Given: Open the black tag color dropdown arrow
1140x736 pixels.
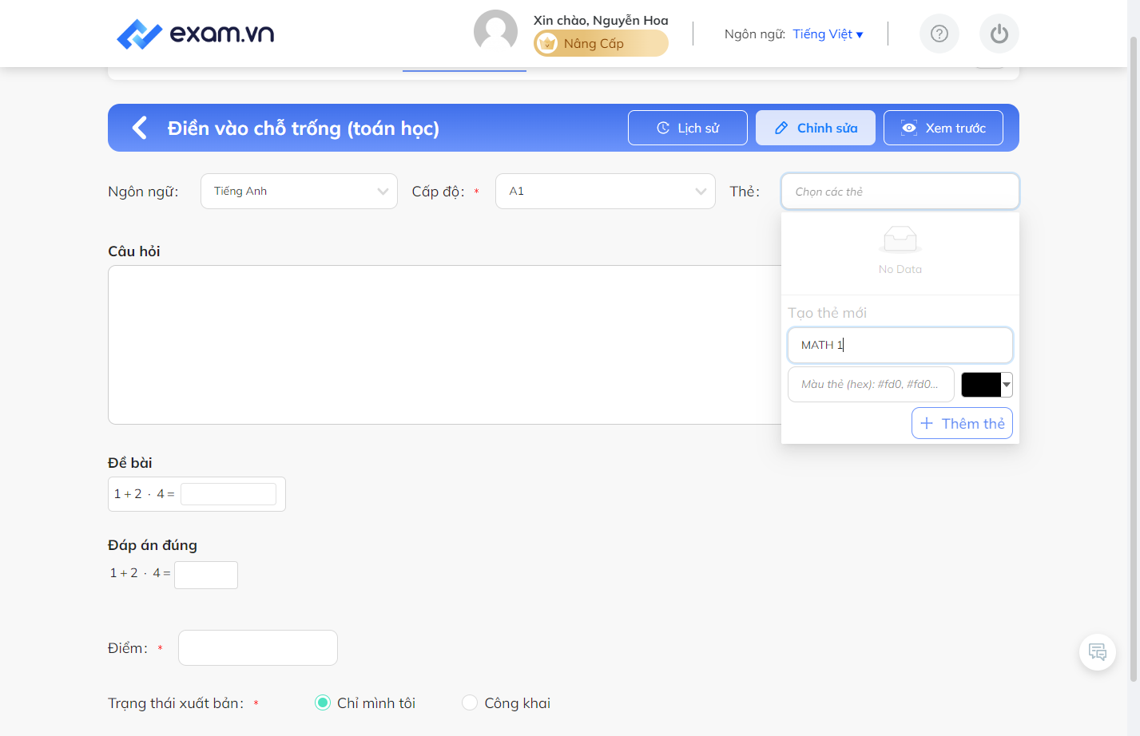Looking at the screenshot, I should coord(1007,385).
